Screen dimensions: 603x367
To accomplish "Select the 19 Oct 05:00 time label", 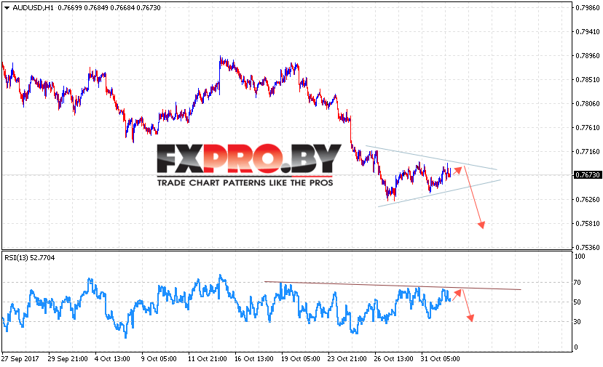I will point(300,359).
